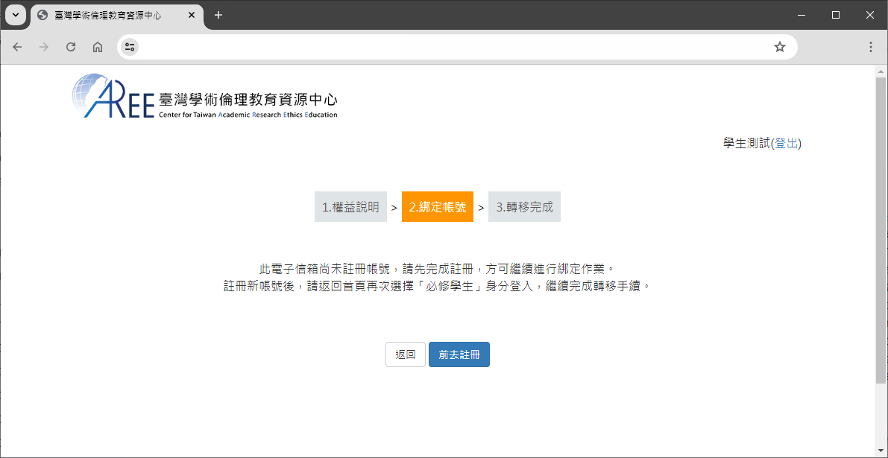
Task: Click the 登出 logout link
Action: point(786,144)
